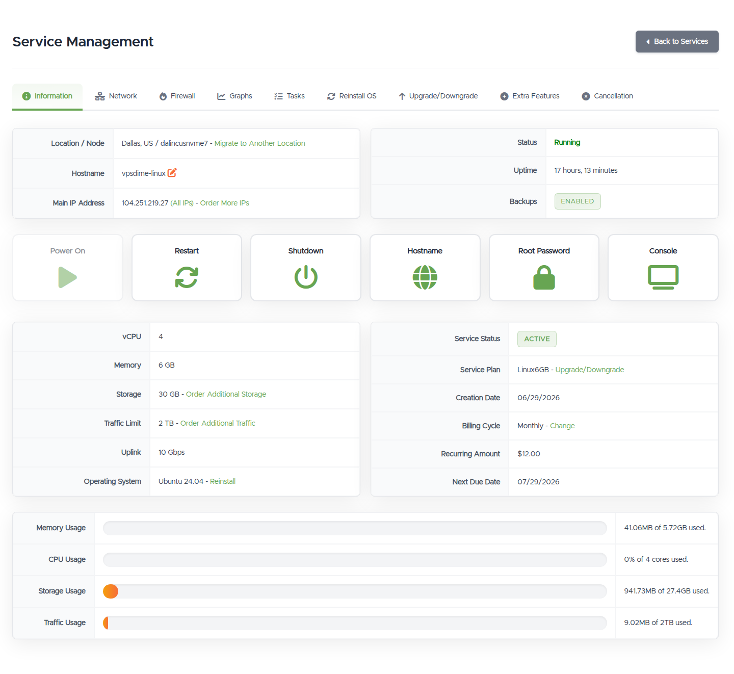Image resolution: width=734 pixels, height=674 pixels.
Task: Click the Extra Features plus icon
Action: (504, 96)
